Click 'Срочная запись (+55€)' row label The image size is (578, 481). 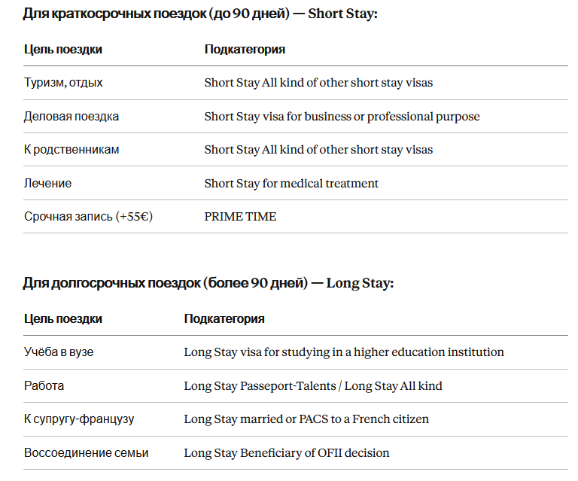click(x=88, y=216)
